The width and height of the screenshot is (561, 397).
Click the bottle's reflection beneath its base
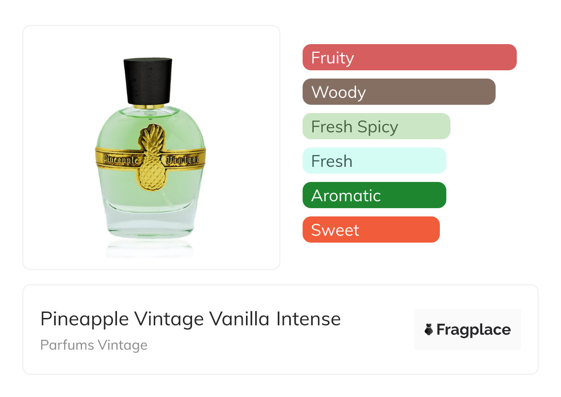150,250
